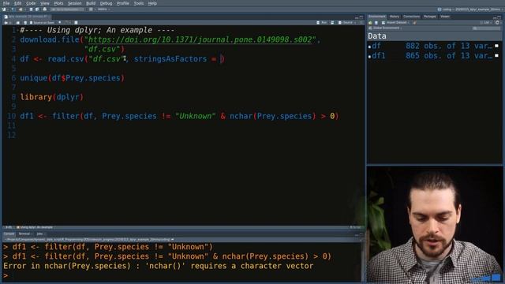Click 'unique(df$Prey.species)' code line

pyautogui.click(x=72, y=78)
